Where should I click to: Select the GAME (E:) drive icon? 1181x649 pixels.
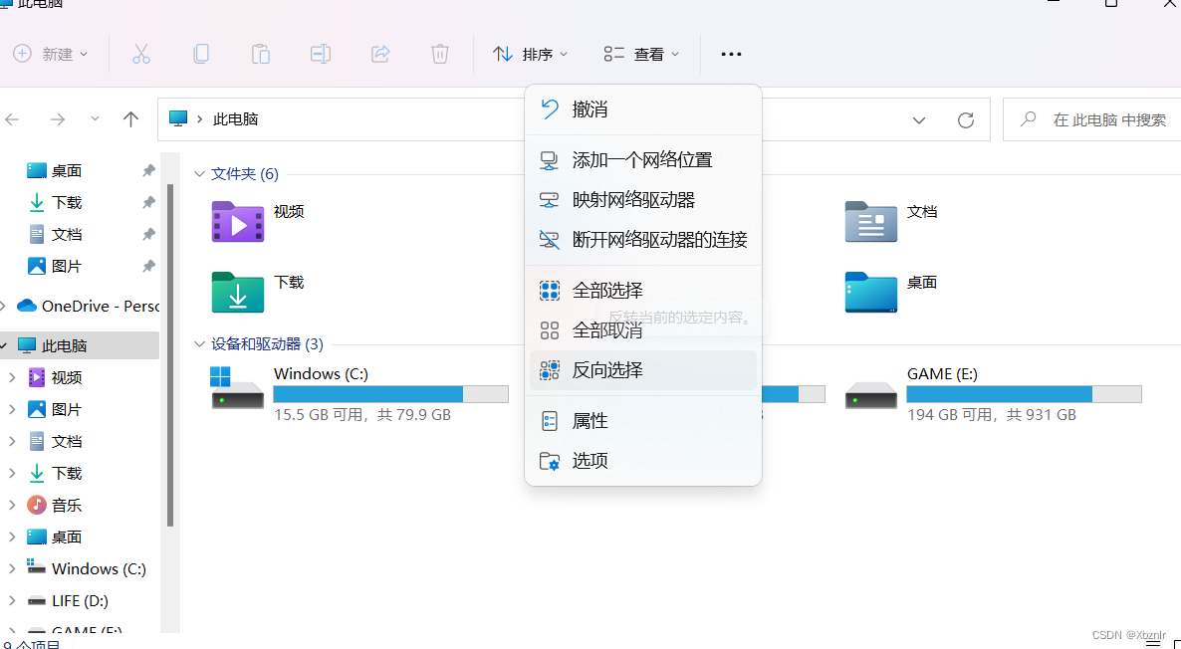coord(870,394)
